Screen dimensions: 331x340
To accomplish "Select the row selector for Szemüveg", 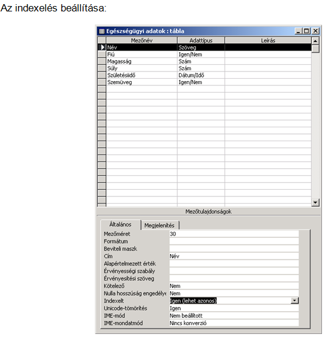I will click(102, 82).
